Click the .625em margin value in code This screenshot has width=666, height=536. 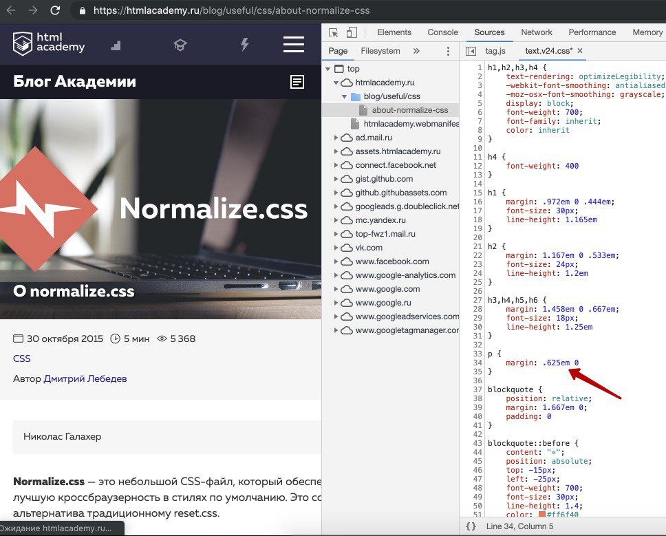coord(556,363)
